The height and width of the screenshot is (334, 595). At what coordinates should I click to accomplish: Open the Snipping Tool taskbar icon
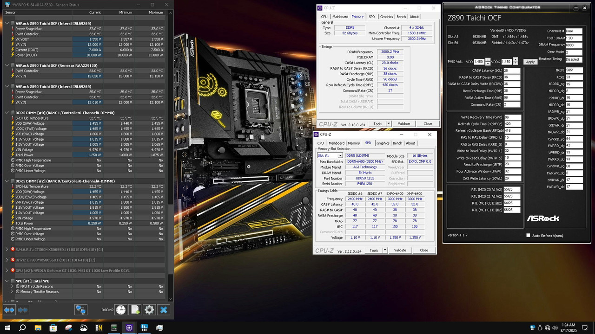[69, 328]
